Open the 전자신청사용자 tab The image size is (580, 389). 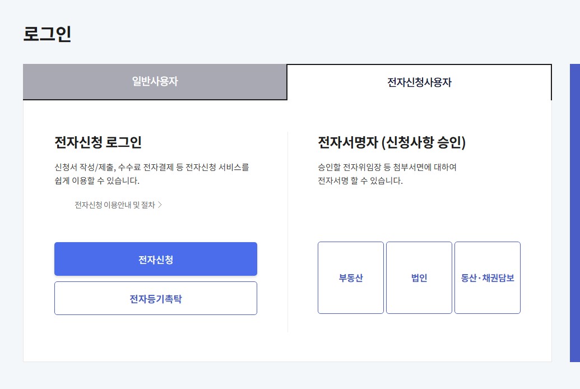[x=418, y=82]
